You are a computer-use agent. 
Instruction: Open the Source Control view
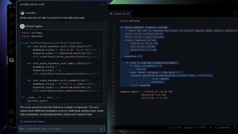coord(12,33)
